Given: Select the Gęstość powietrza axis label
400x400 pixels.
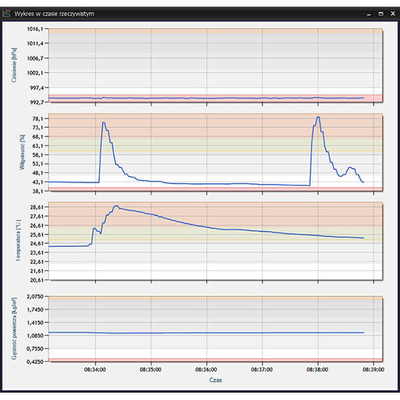Looking at the screenshot, I should coord(14,329).
